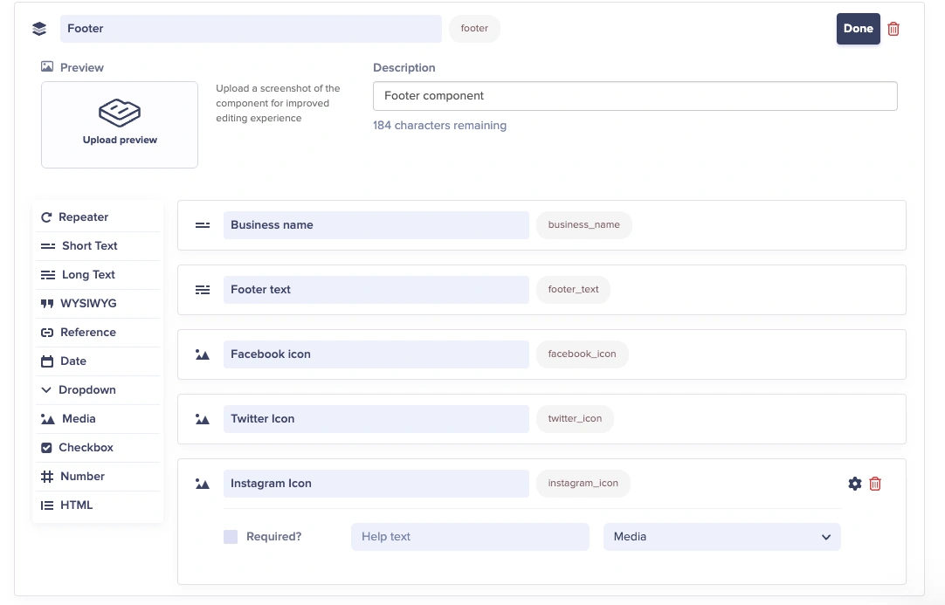945x605 pixels.
Task: Open the Media field type dropdown
Action: 721,537
